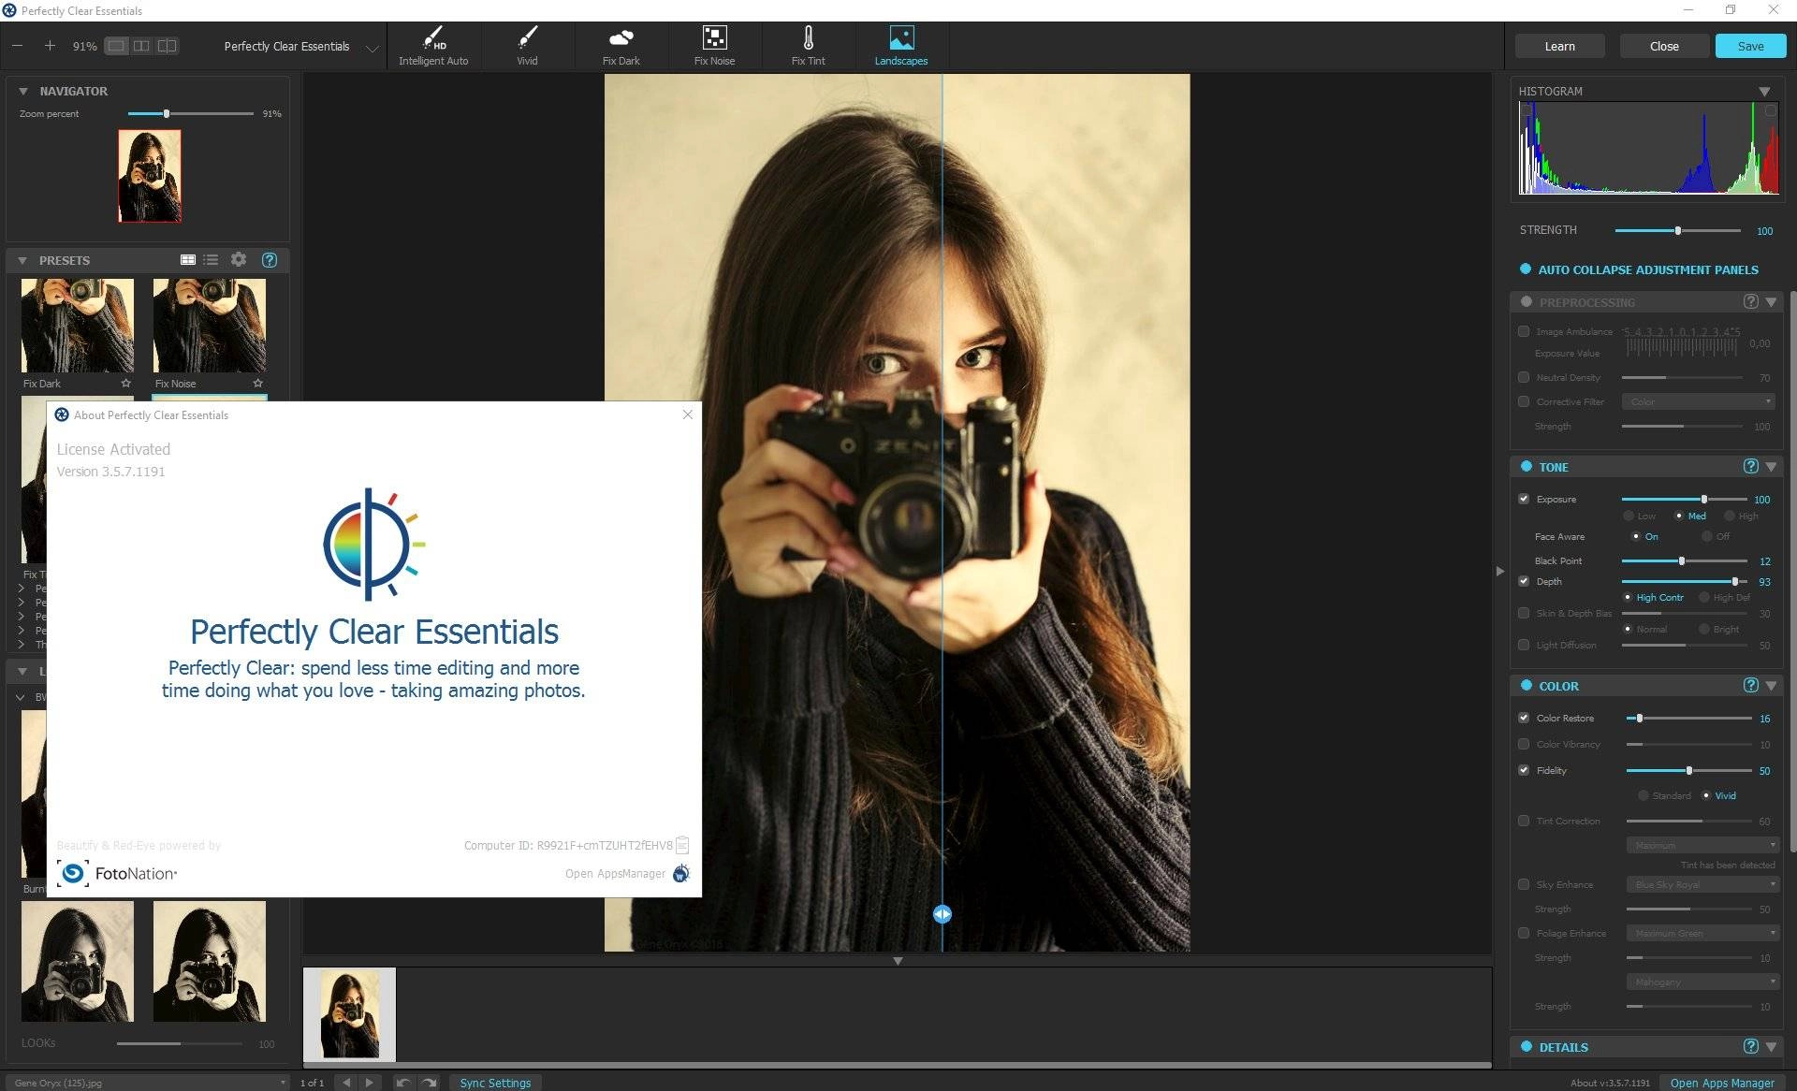
Task: Open presets help question mark
Action: (270, 260)
